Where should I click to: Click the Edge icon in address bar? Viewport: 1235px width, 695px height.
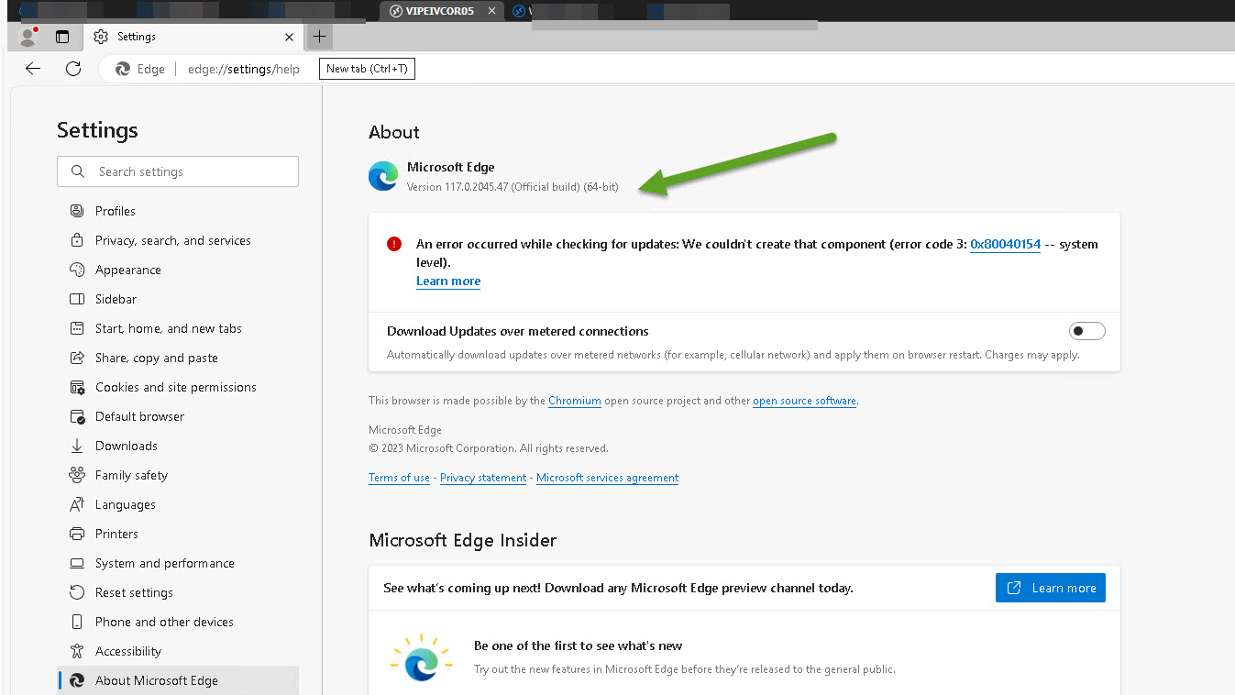pos(123,69)
